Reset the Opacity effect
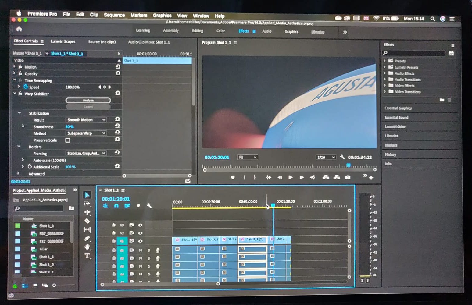The image size is (472, 305). click(x=118, y=73)
